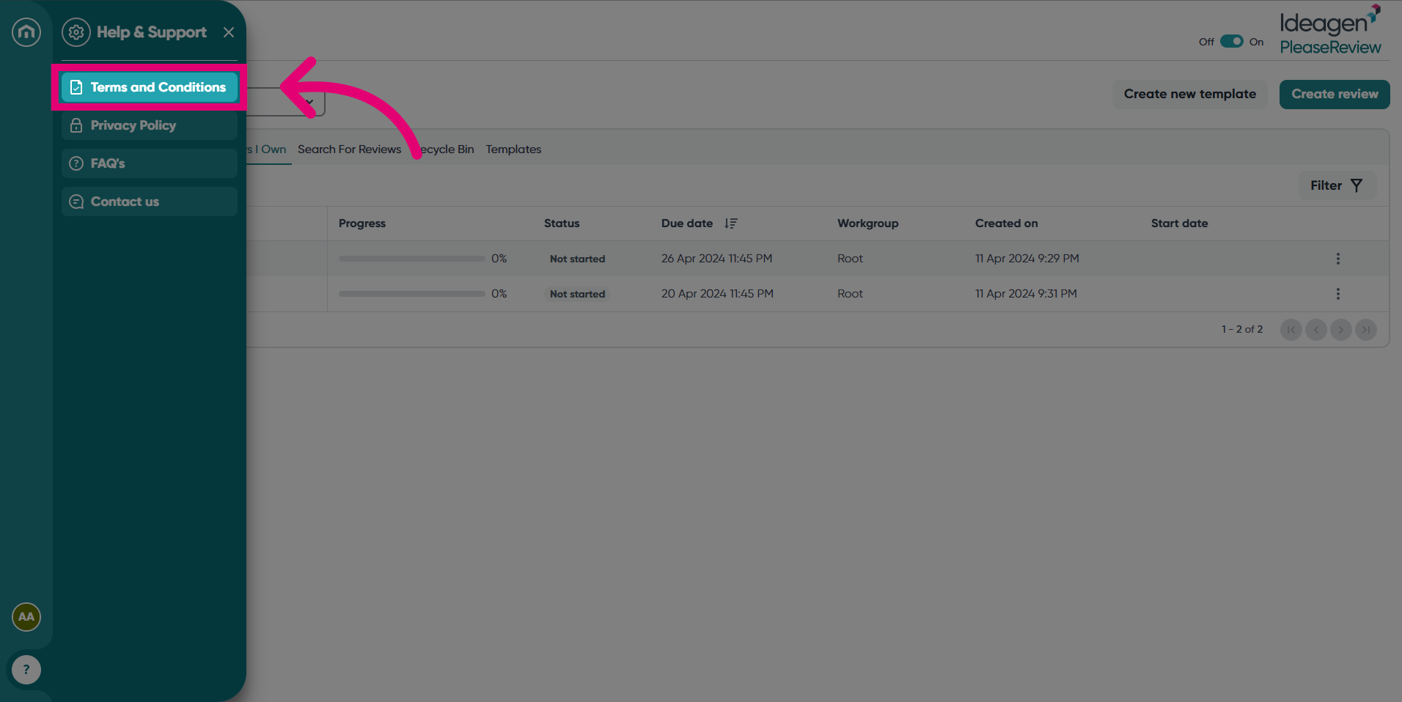Click the Create review button
The width and height of the screenshot is (1402, 702).
tap(1335, 95)
